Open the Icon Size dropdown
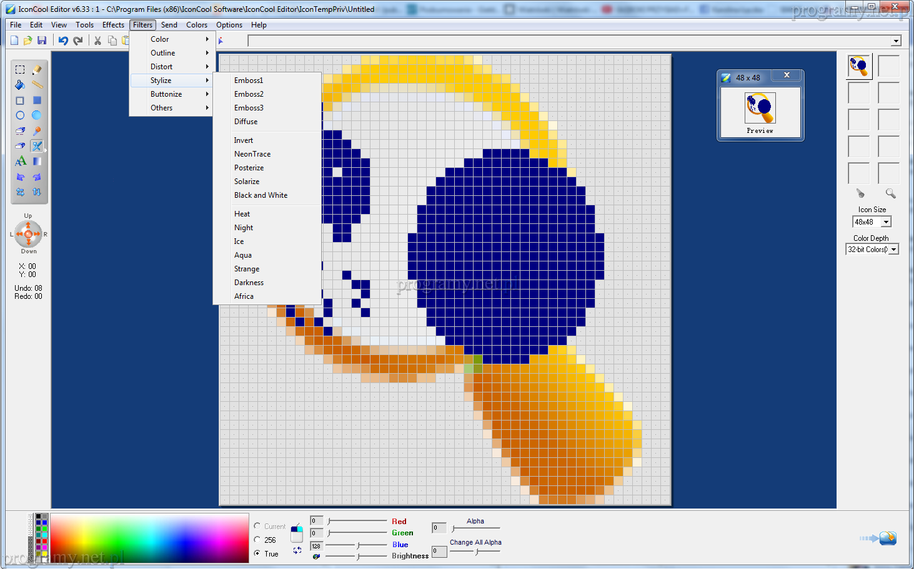914x569 pixels. tap(886, 222)
